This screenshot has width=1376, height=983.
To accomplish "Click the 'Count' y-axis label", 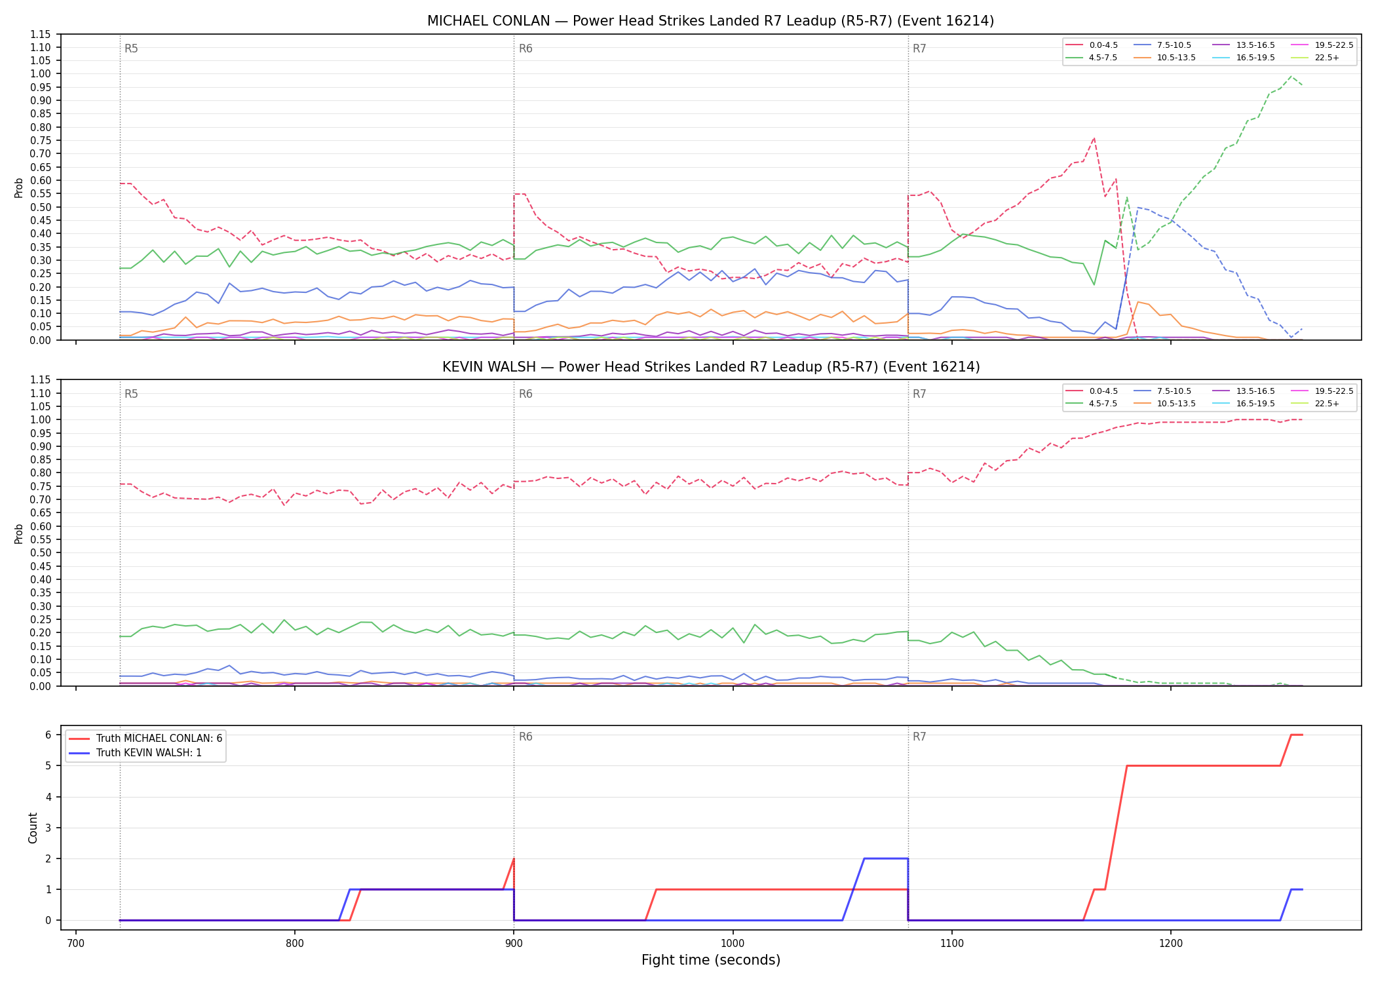I will (33, 828).
